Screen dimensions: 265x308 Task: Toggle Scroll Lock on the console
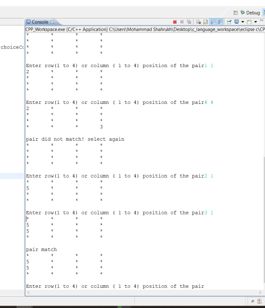click(205, 22)
